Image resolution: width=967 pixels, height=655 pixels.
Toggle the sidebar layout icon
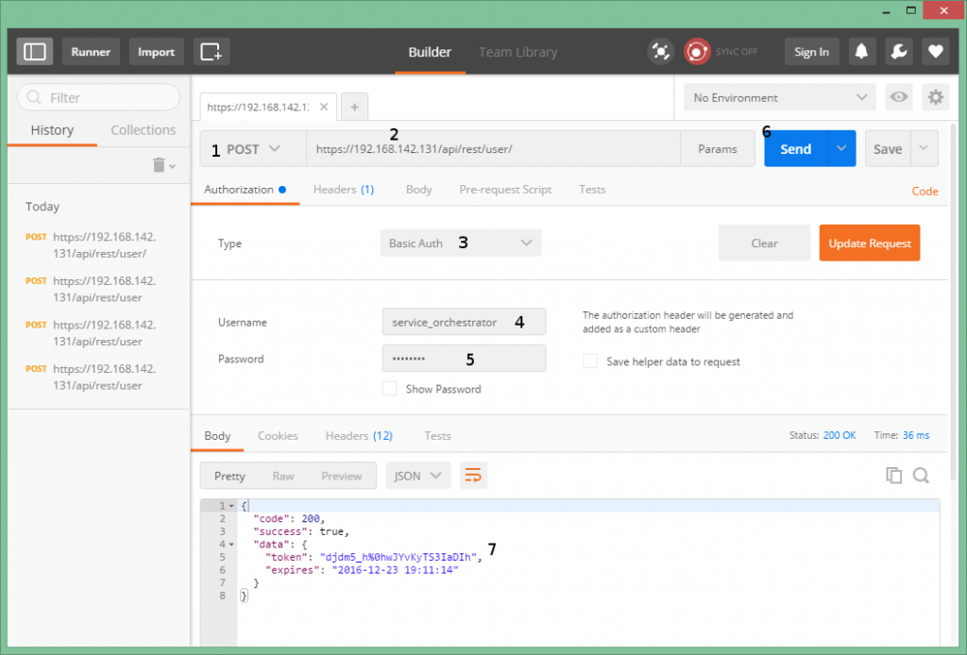coord(34,51)
